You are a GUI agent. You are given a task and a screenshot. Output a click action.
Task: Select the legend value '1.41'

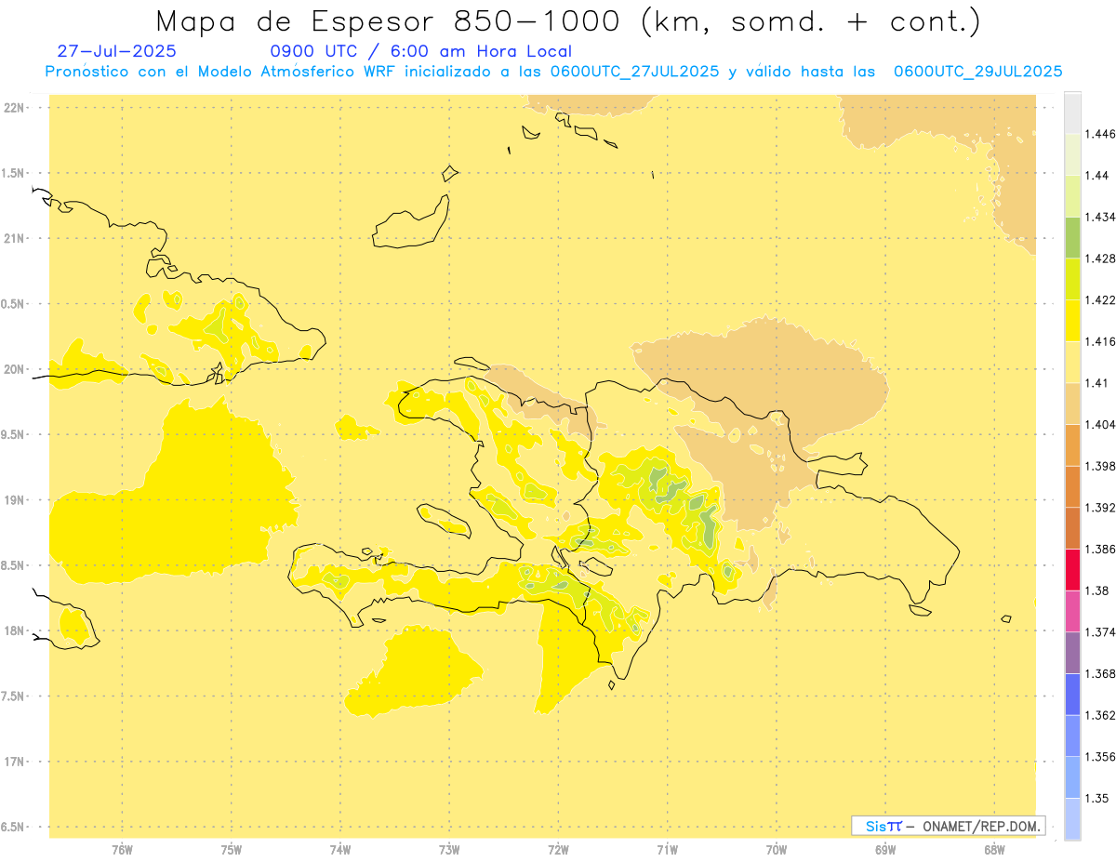[1096, 383]
